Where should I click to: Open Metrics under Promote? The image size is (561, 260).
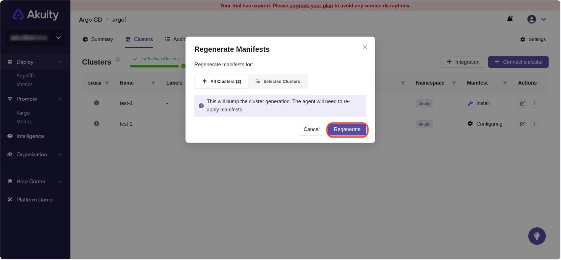[x=25, y=122]
